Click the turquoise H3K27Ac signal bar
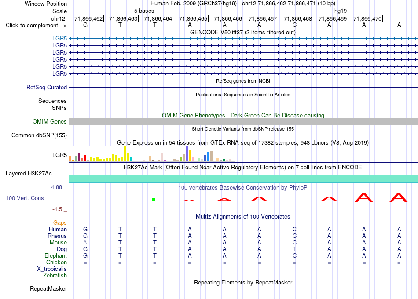This screenshot has height=299, width=418. [x=243, y=179]
